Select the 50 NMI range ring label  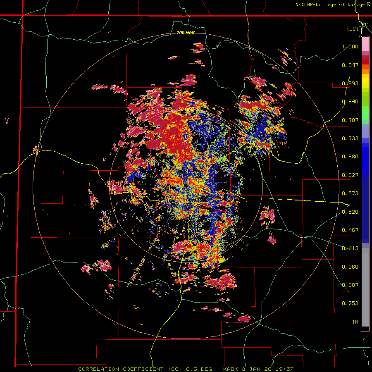[186, 110]
